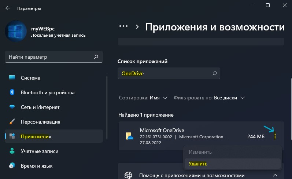The height and width of the screenshot is (179, 292).
Task: Open Сеть и Интернет section
Action: 54,107
